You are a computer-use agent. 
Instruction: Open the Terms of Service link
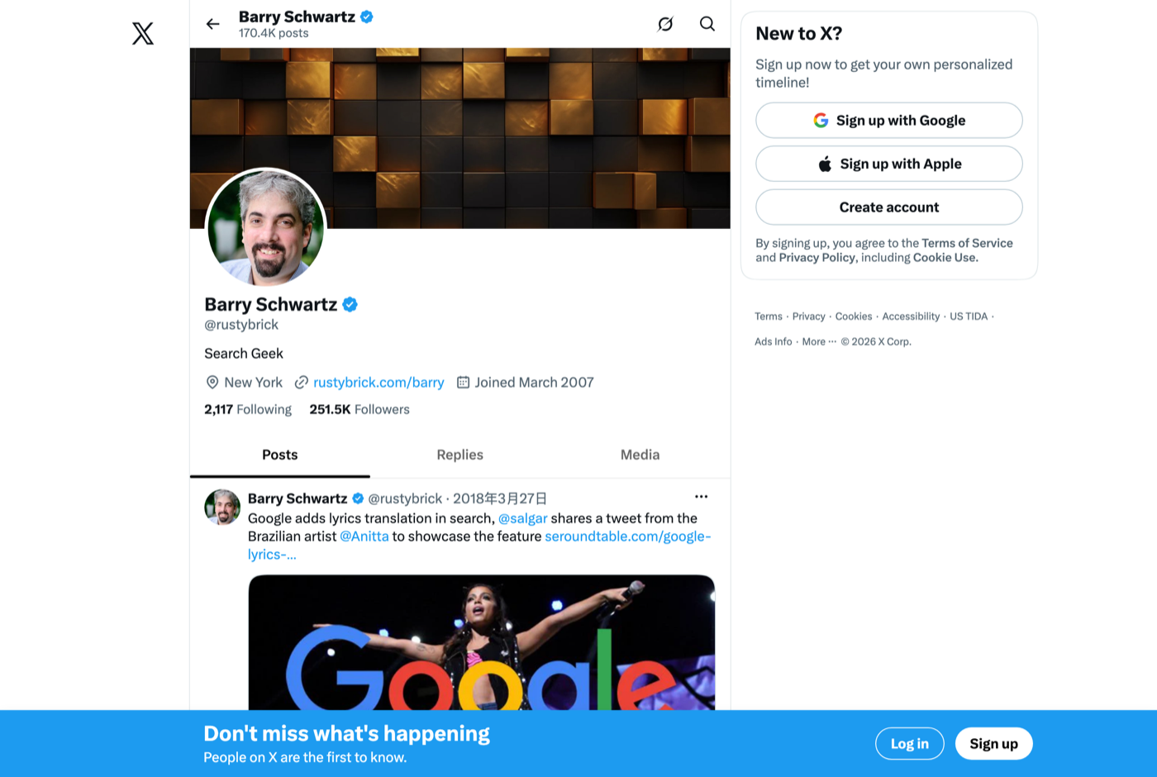(967, 243)
